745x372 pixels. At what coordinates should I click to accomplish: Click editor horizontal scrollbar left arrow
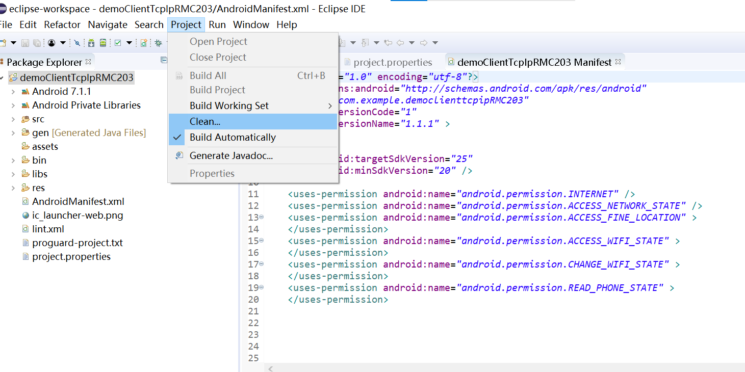pyautogui.click(x=271, y=368)
